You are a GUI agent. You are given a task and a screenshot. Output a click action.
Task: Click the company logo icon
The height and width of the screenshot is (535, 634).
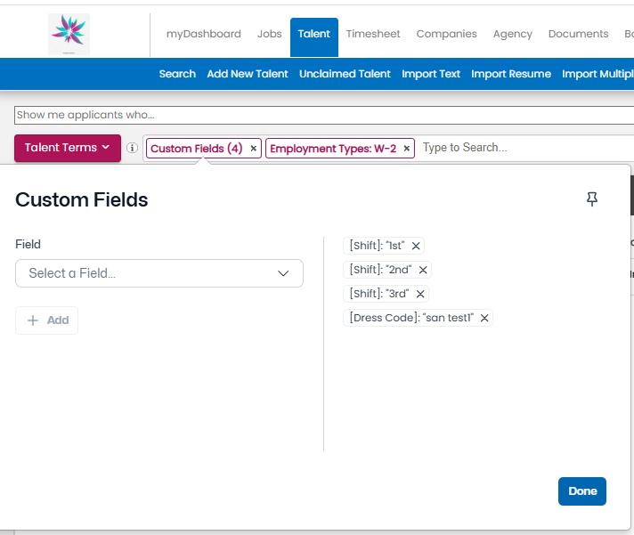[x=69, y=34]
